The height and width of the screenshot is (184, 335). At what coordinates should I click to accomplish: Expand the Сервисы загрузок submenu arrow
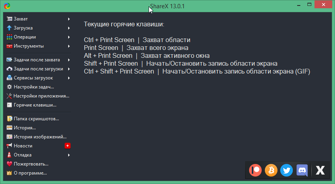pos(69,78)
